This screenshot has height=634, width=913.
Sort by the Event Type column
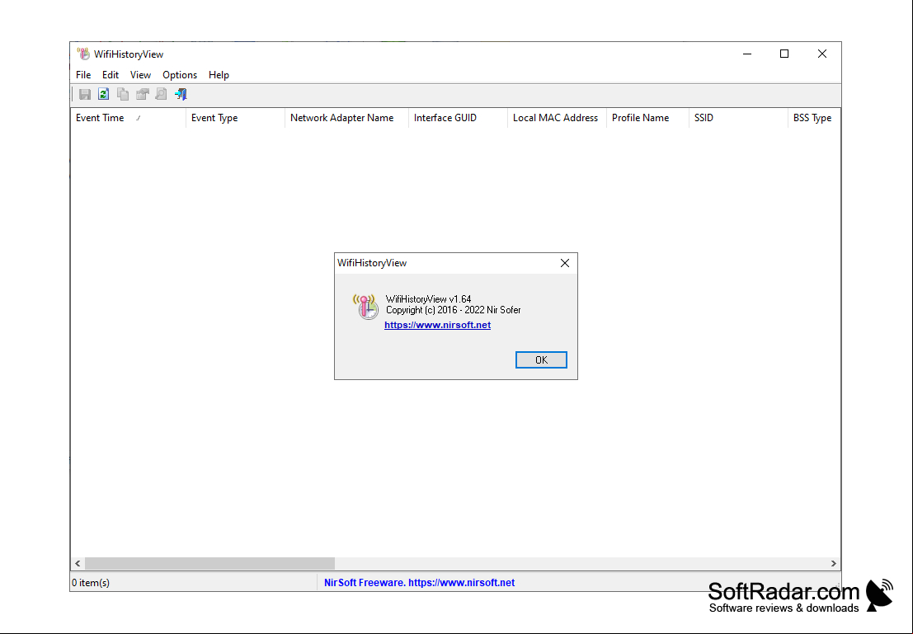click(x=235, y=118)
